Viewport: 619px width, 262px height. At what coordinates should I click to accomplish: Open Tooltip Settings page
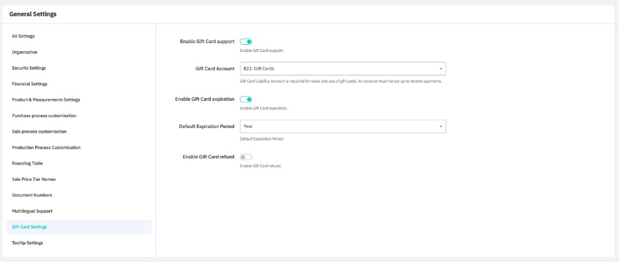coord(27,242)
